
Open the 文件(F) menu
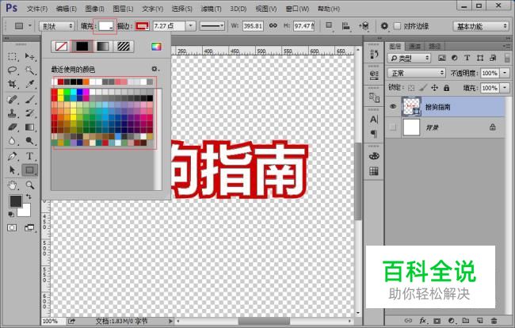pyautogui.click(x=37, y=9)
